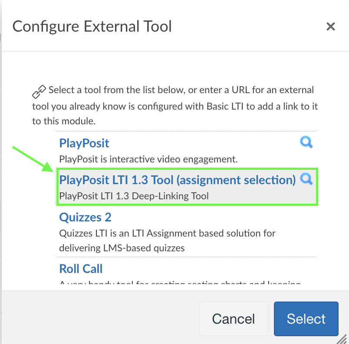This screenshot has width=349, height=344.
Task: Click the green arrow annotation
Action: [33, 159]
